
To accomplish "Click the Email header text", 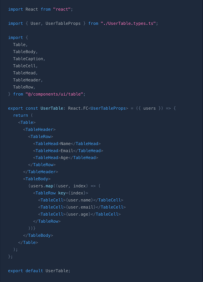I will click(x=67, y=151).
